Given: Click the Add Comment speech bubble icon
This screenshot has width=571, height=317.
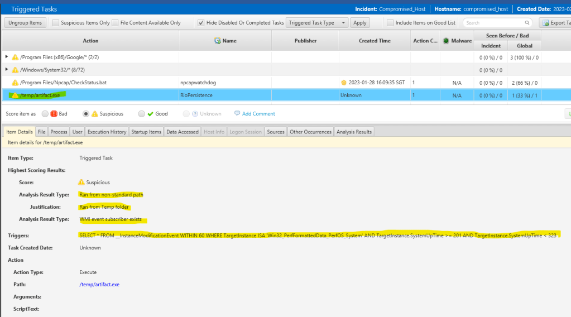Looking at the screenshot, I should [x=237, y=114].
